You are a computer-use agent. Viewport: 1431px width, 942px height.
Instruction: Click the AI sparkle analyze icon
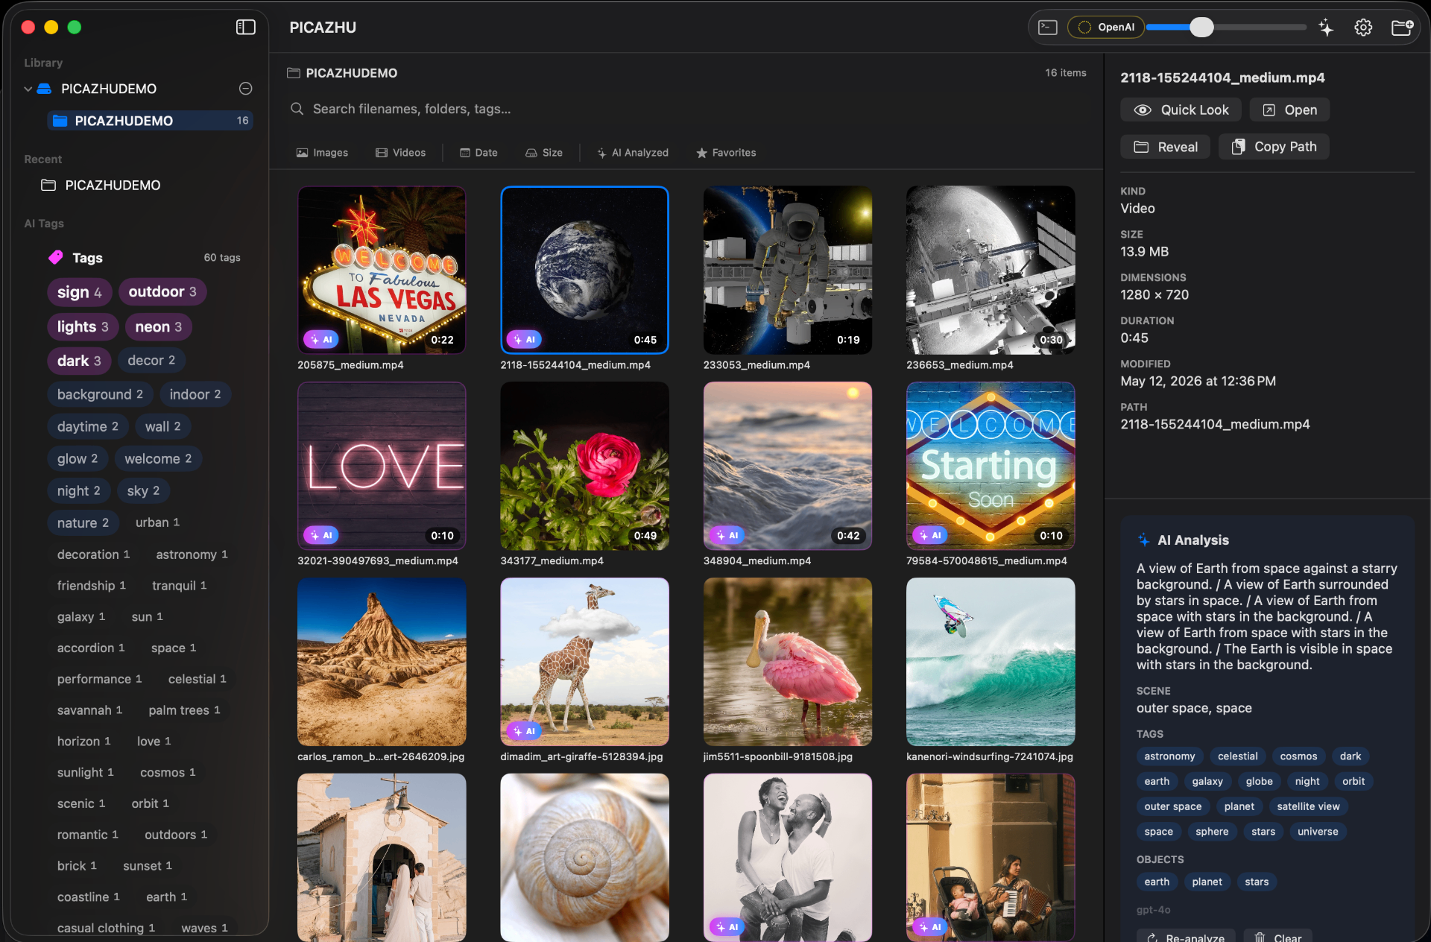1326,28
